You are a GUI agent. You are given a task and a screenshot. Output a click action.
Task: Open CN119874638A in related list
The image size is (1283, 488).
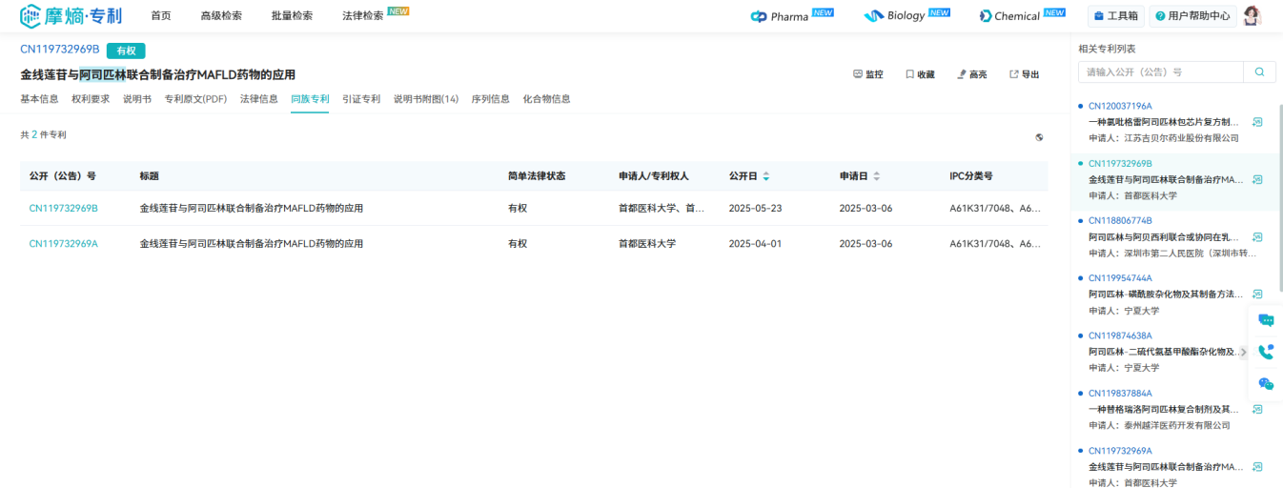(1120, 335)
